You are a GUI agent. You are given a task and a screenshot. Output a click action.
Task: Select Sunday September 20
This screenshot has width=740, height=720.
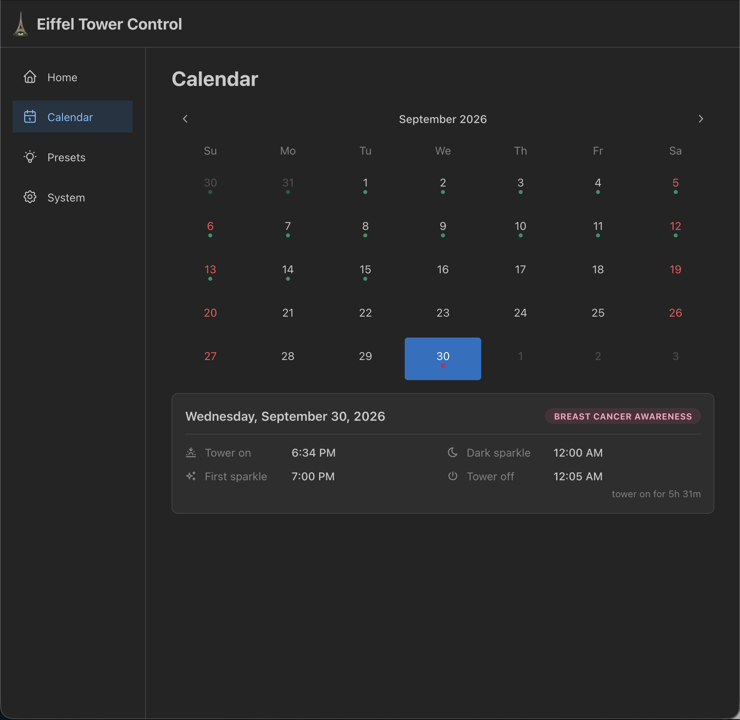click(x=210, y=315)
